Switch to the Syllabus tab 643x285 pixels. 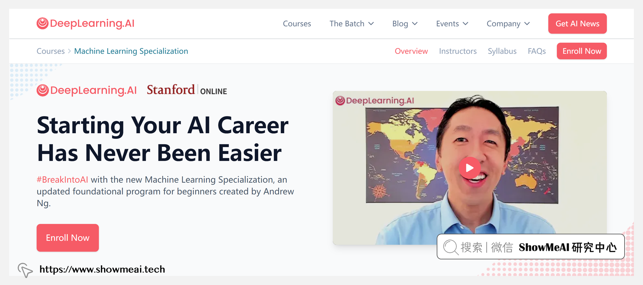pos(502,51)
